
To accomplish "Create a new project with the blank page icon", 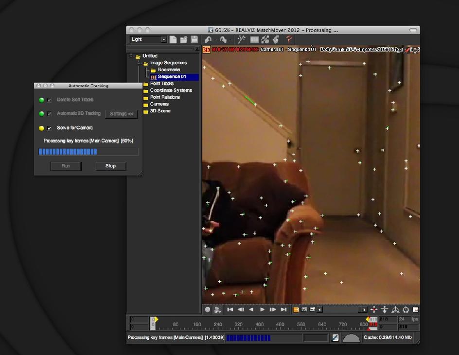I will (x=173, y=39).
